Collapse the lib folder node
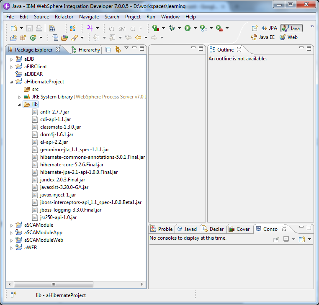 click(x=19, y=105)
